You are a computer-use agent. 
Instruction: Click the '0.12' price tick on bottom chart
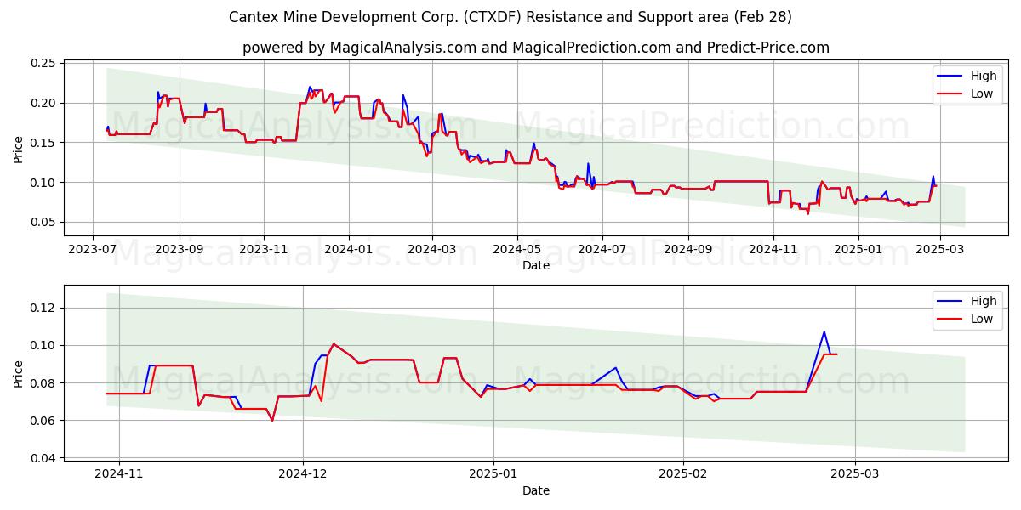point(43,308)
